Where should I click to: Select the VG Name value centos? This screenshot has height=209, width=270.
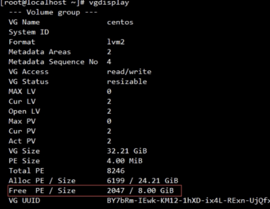120,22
